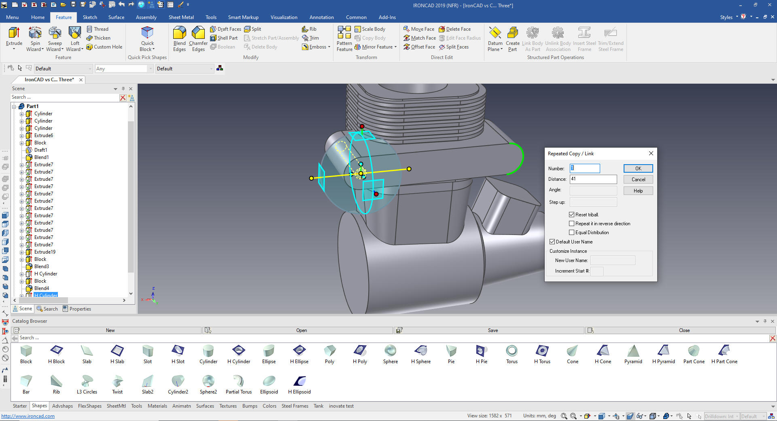The image size is (777, 421).
Task: Check the Equal Distribution option
Action: [x=572, y=233]
